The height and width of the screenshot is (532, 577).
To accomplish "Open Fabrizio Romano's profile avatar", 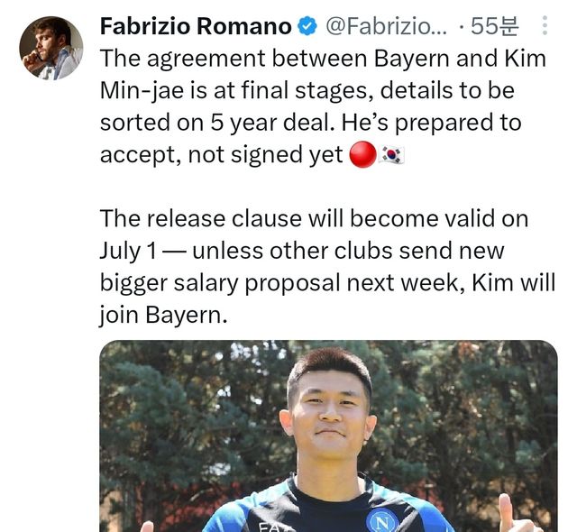I will 51,48.
